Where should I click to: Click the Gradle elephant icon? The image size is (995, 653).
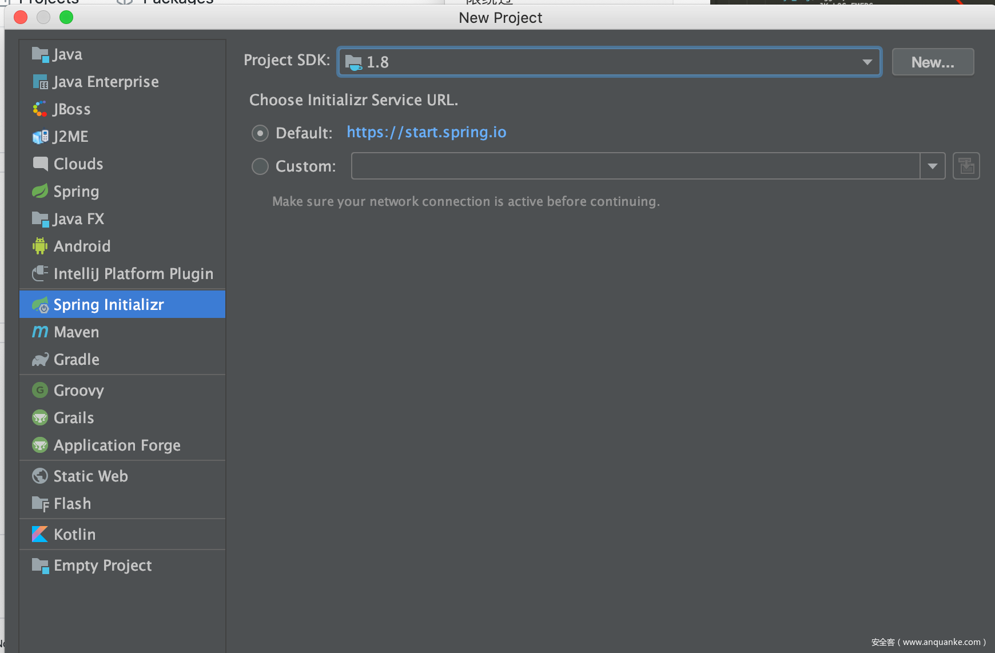coord(39,360)
